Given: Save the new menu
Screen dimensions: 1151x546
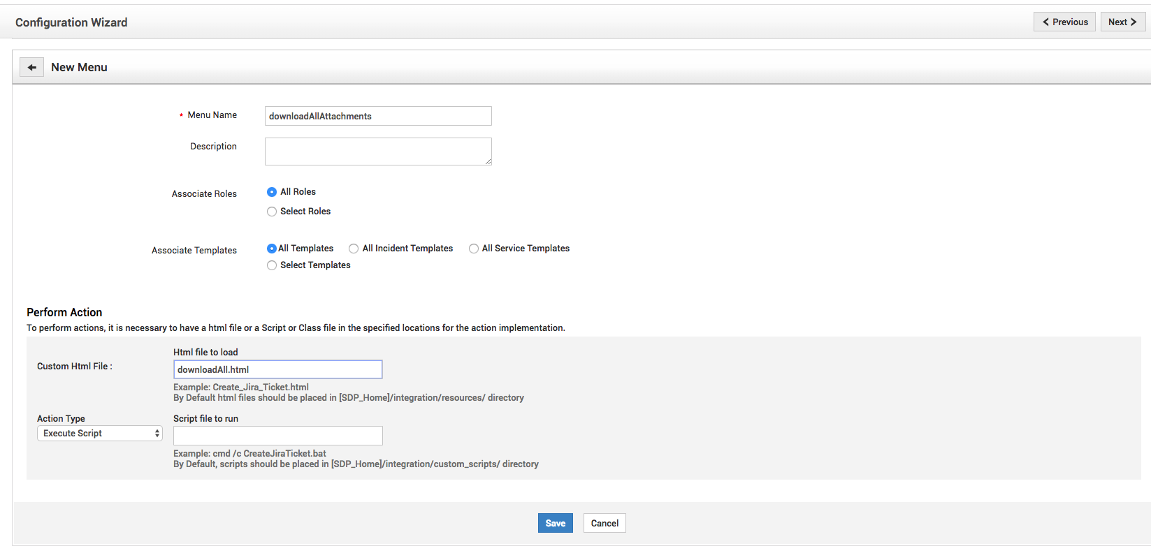Looking at the screenshot, I should [555, 523].
